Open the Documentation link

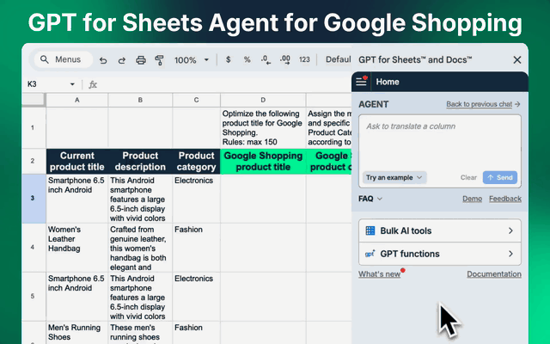494,274
